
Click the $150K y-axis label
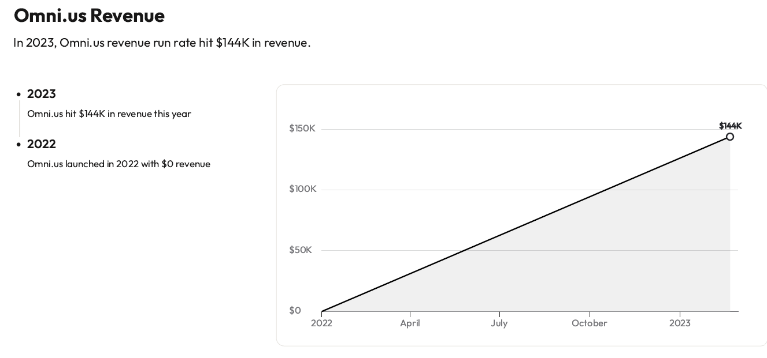[302, 128]
